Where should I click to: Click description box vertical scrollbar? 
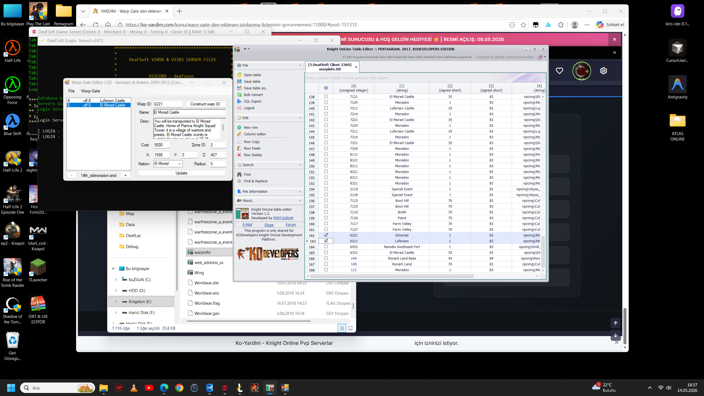pyautogui.click(x=223, y=127)
